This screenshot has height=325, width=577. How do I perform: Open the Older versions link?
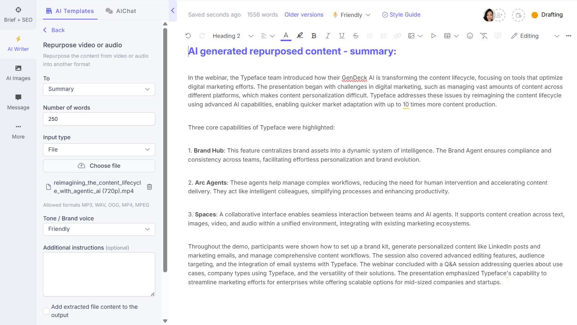point(304,15)
